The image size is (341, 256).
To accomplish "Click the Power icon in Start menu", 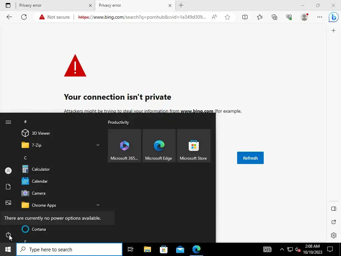I will 8,235.
